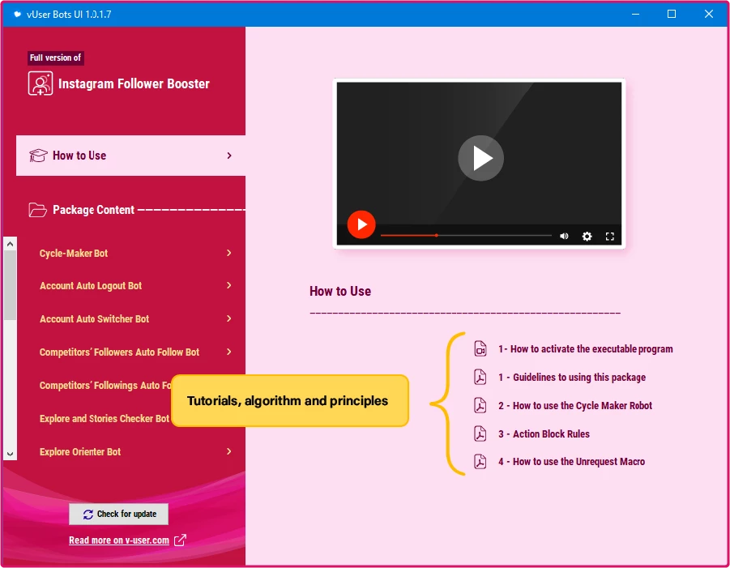This screenshot has width=730, height=568.
Task: Click the vUser app icon in title bar
Action: pos(17,14)
